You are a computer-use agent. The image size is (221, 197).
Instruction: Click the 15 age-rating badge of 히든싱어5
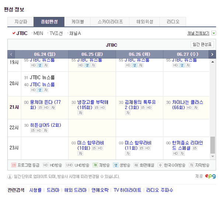(33, 131)
